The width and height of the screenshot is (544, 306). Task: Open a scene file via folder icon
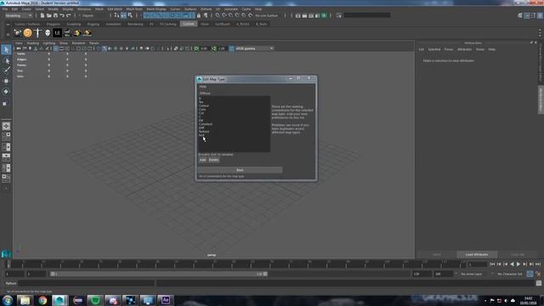(x=49, y=15)
